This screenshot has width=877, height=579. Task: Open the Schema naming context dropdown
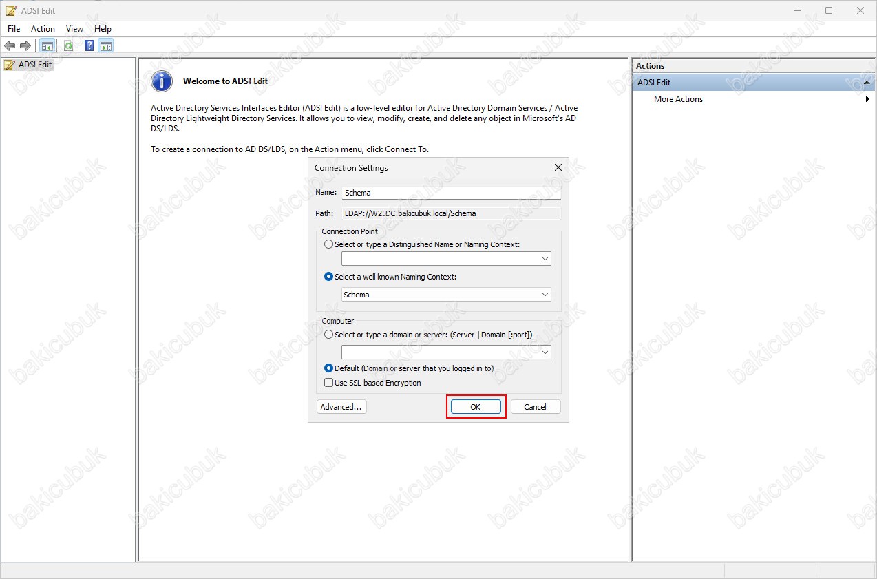(x=545, y=295)
